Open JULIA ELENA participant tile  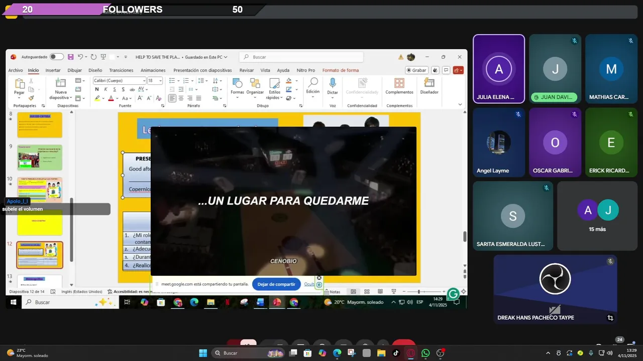click(499, 69)
